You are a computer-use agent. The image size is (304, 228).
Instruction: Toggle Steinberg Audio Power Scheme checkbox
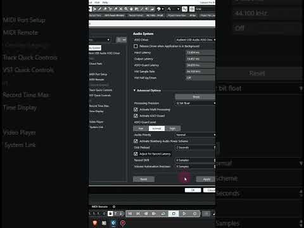(x=136, y=141)
